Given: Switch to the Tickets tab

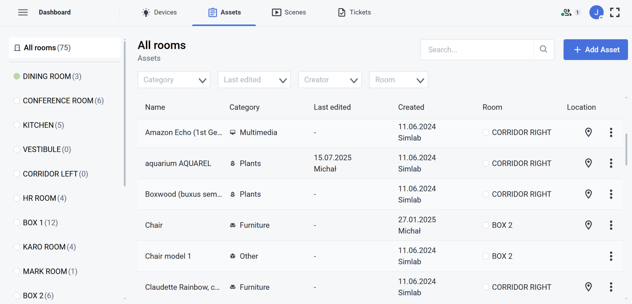Looking at the screenshot, I should pos(354,12).
